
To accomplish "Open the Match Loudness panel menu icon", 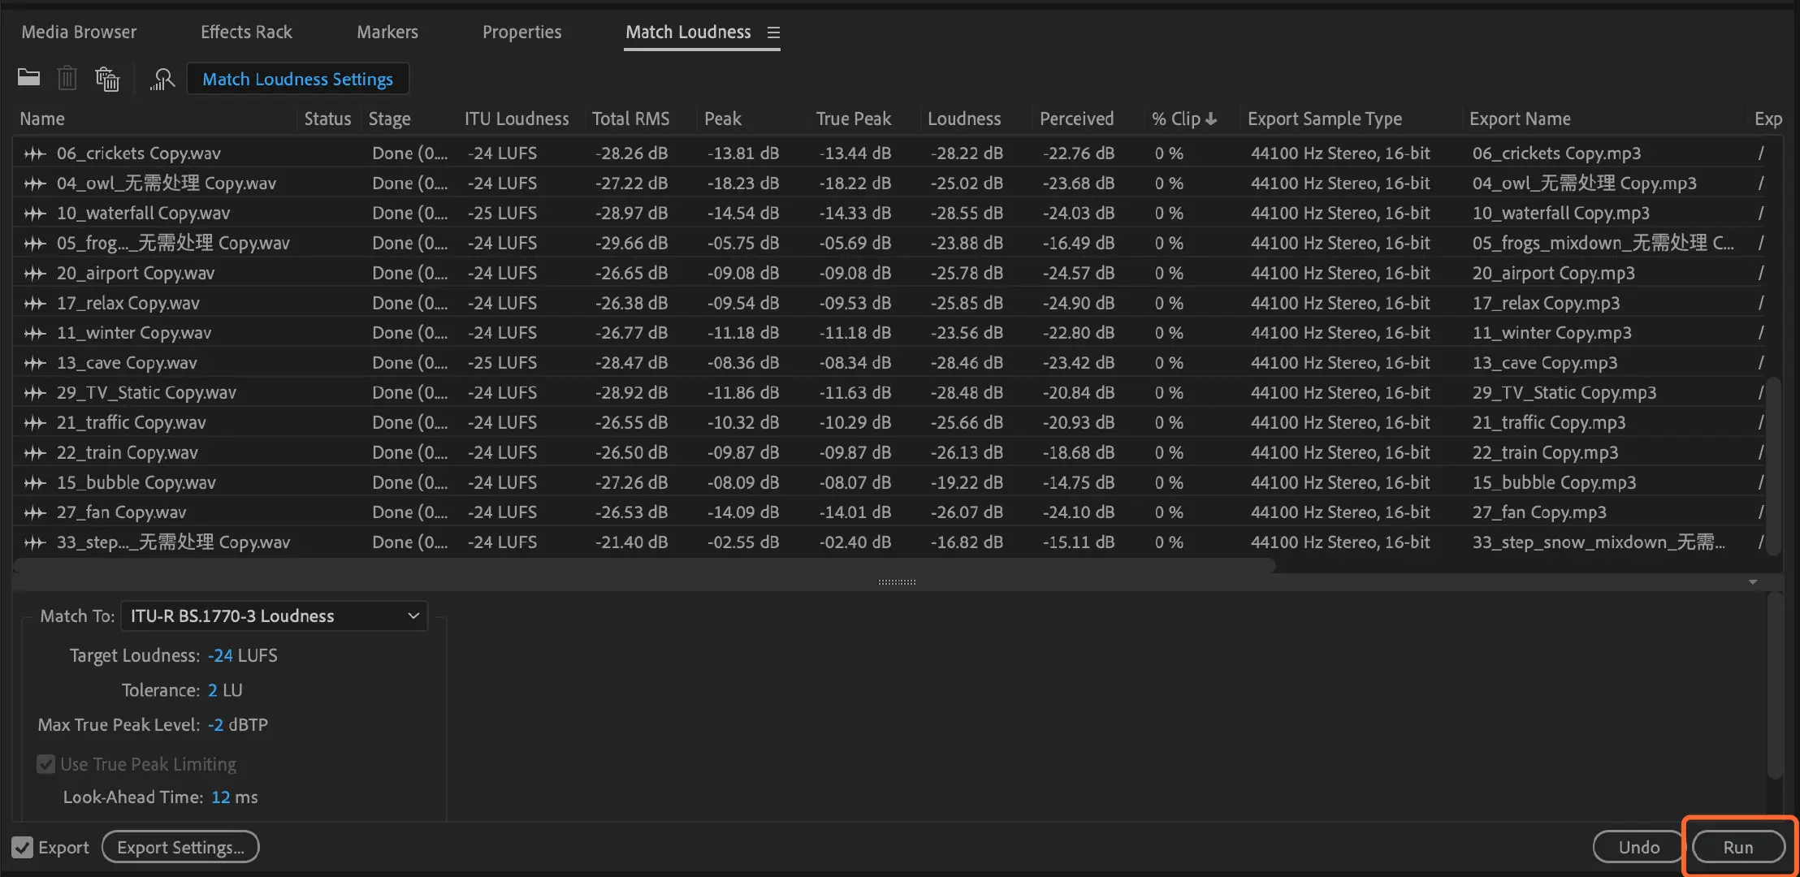I will (773, 32).
